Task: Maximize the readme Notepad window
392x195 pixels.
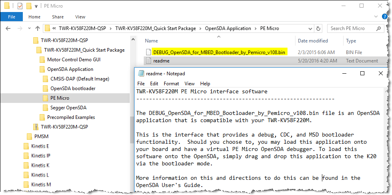Action: [x=362, y=73]
